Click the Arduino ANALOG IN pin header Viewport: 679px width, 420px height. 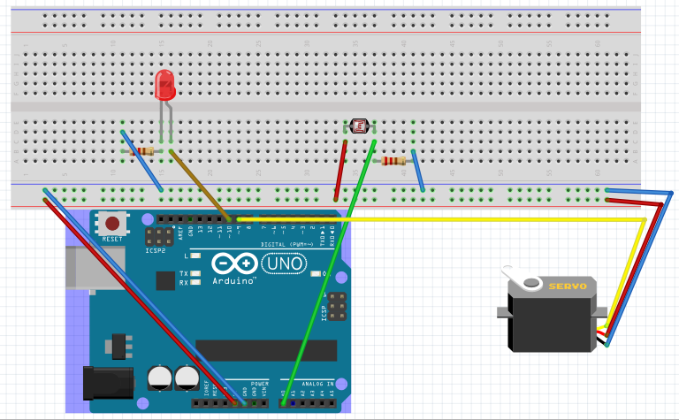pos(308,403)
